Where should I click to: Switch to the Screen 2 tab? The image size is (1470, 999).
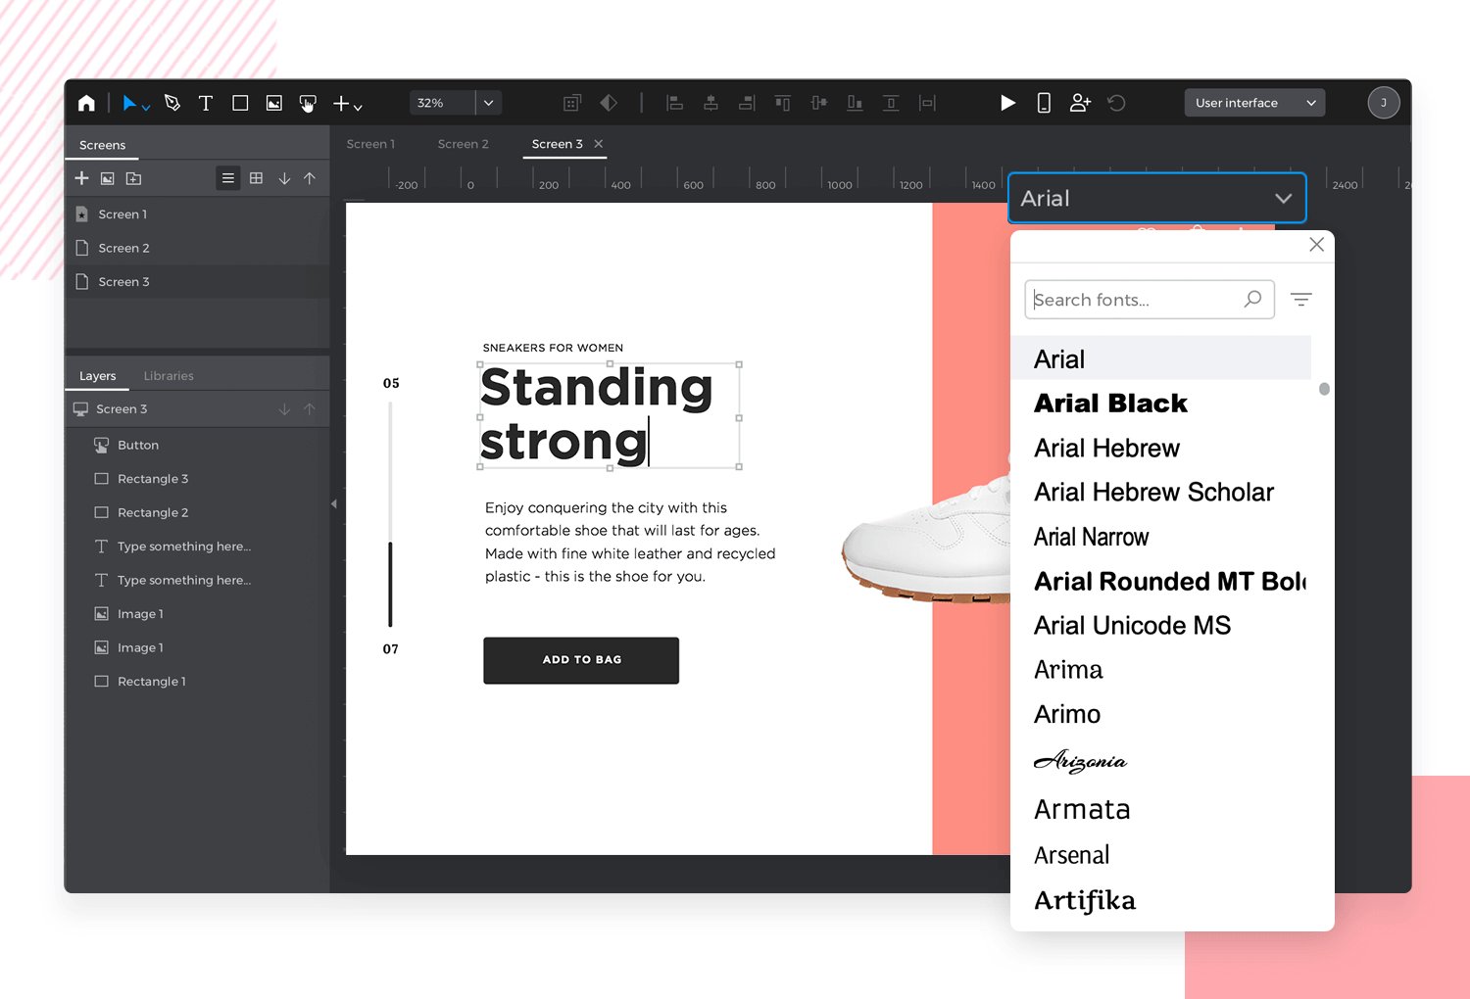[x=463, y=144]
